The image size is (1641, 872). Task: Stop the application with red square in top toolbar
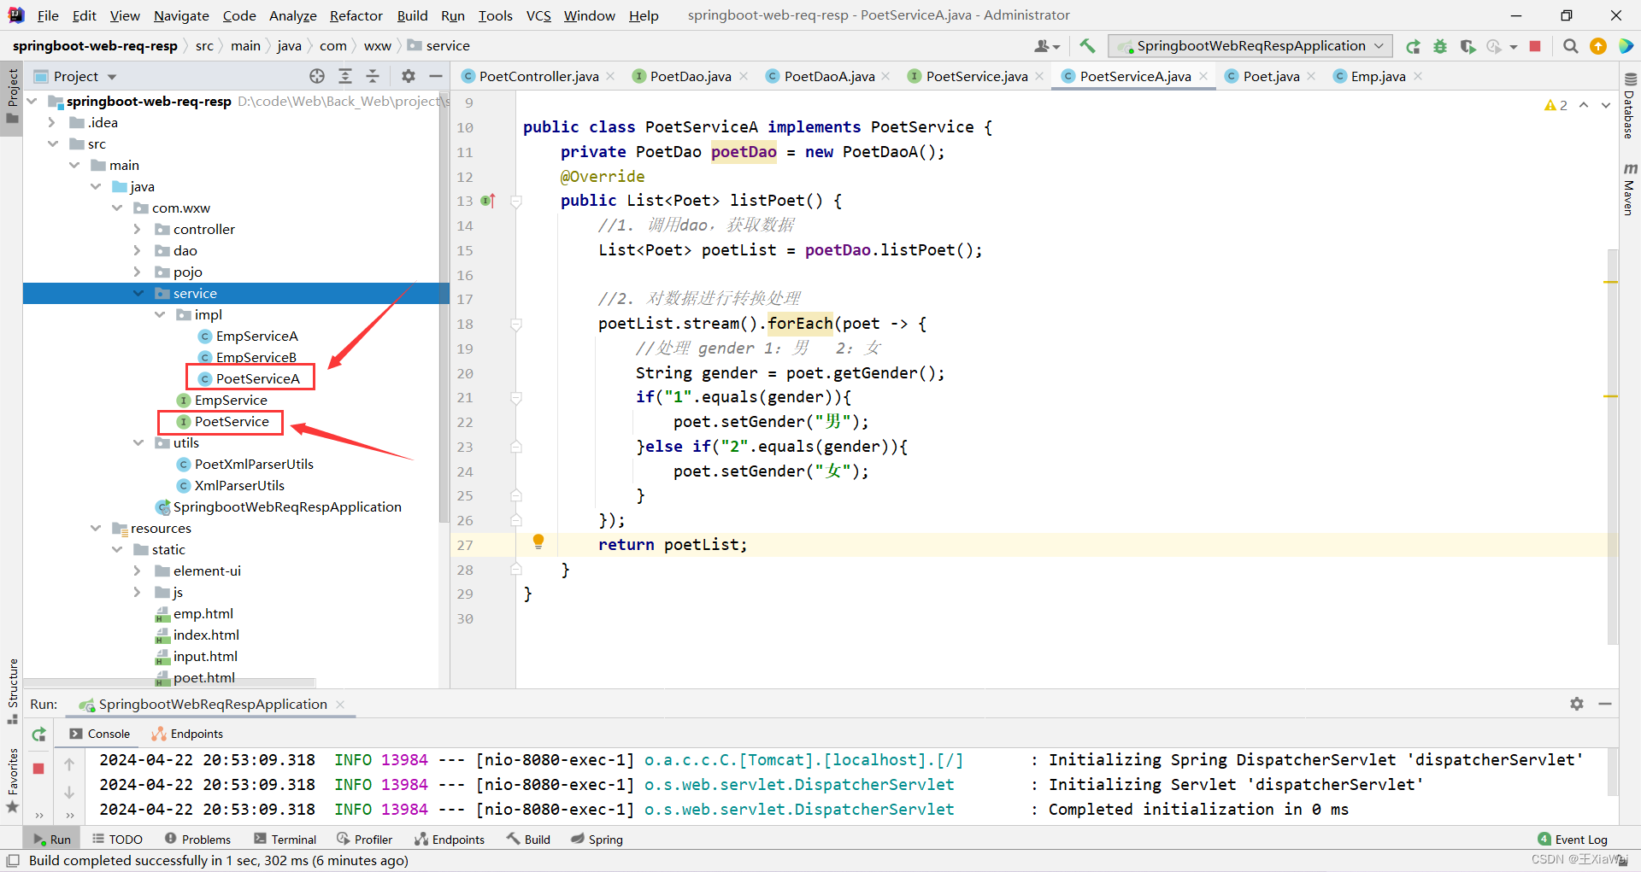(x=1535, y=46)
